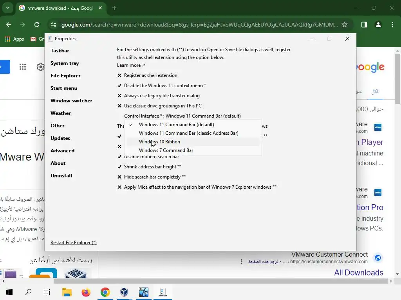The image size is (401, 300).
Task: Toggle Hide search bar completely
Action: point(152,177)
